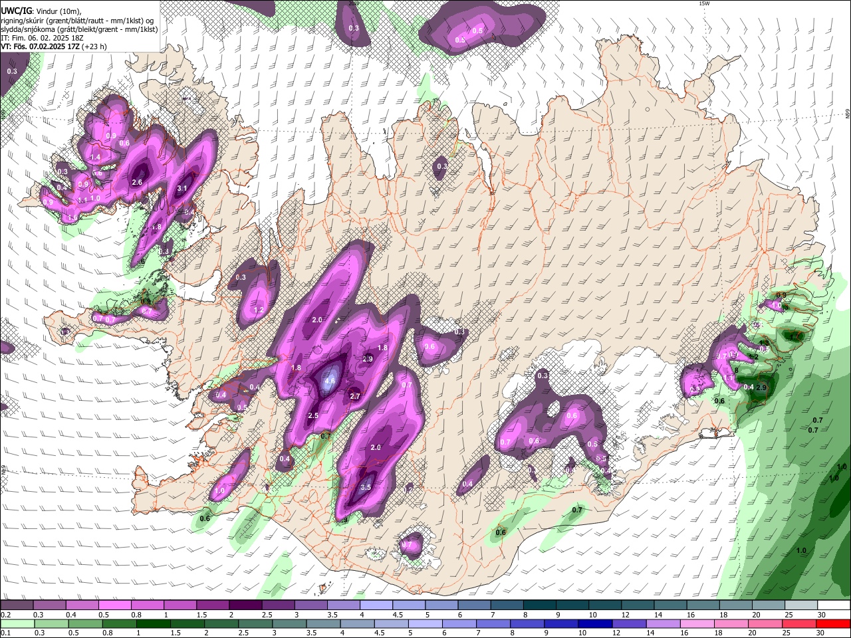Image resolution: width=851 pixels, height=638 pixels.
Task: Click the '2.7' precipitation label
Action: click(355, 396)
